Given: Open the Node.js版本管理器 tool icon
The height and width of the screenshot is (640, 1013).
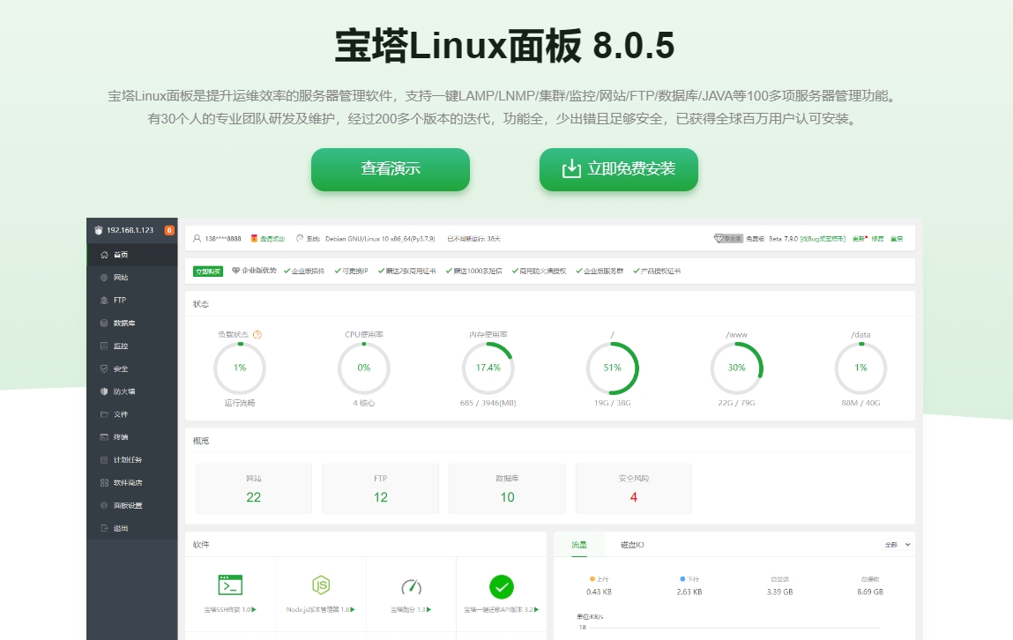Looking at the screenshot, I should [x=321, y=584].
